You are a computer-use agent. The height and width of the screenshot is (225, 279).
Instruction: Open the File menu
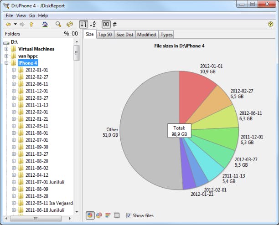9,15
